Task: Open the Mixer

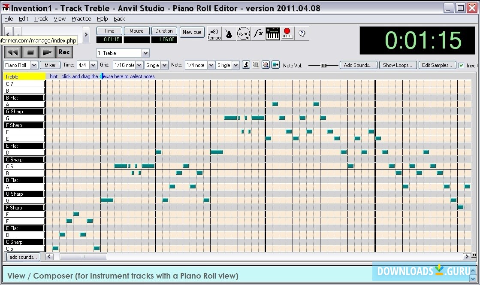Action: (x=50, y=65)
